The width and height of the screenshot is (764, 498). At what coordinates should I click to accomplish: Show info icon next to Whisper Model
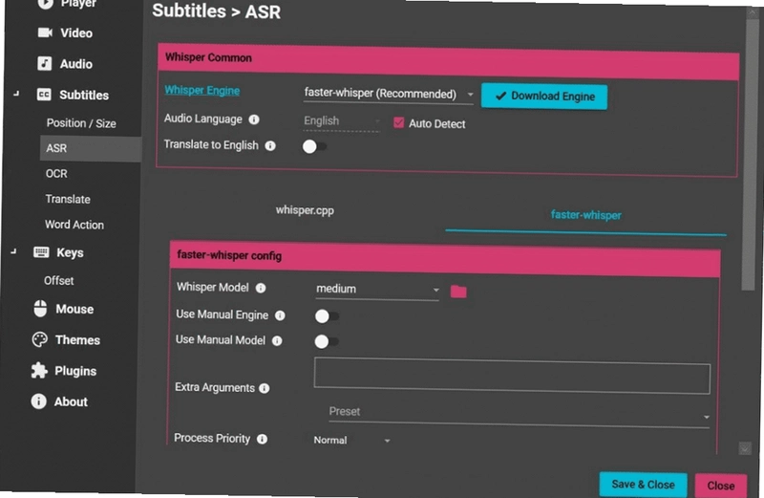(x=261, y=289)
